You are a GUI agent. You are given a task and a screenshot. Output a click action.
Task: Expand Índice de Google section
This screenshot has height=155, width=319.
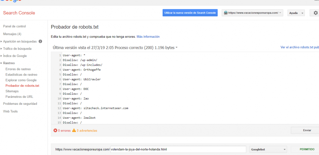pos(15,56)
